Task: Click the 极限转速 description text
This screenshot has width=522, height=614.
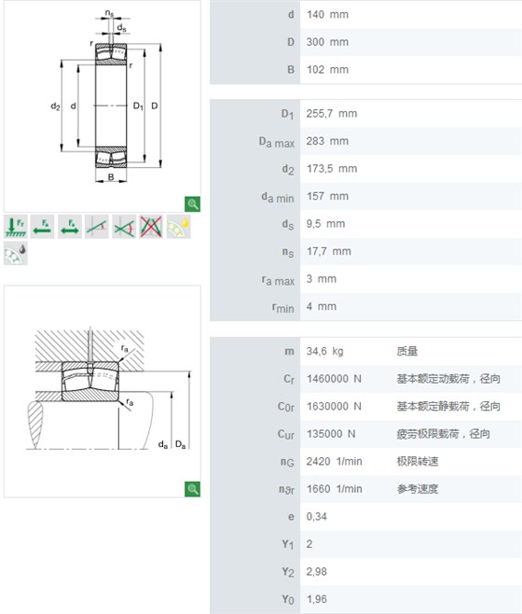Action: coord(418,461)
